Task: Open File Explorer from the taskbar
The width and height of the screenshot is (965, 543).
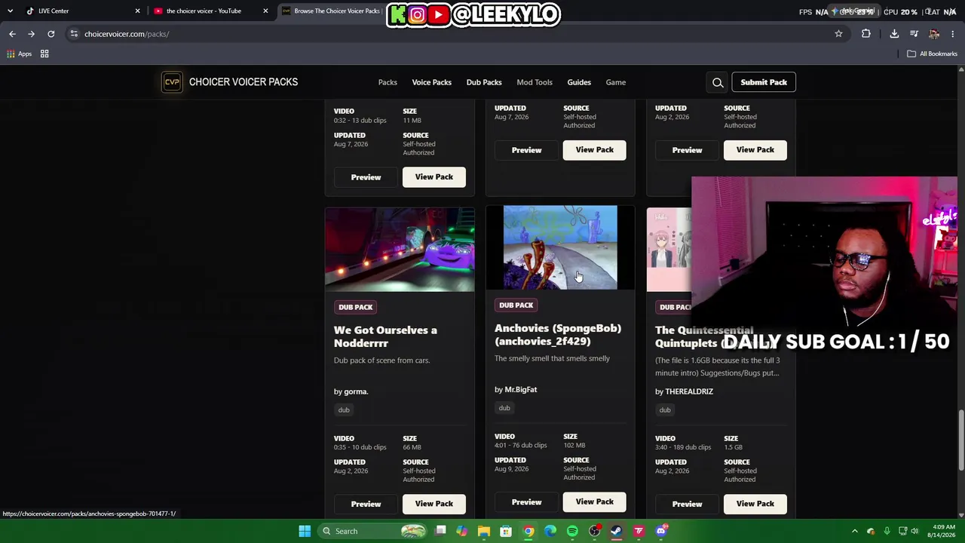Action: tap(484, 531)
